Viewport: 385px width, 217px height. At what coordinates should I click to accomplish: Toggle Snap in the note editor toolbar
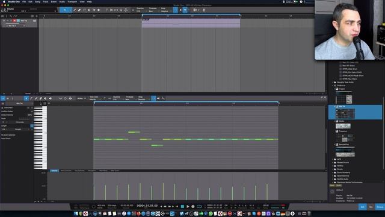pos(153,98)
